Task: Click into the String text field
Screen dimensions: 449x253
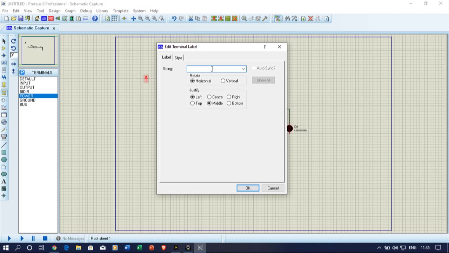Action: (214, 69)
